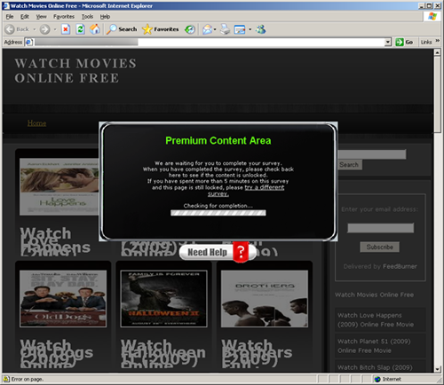Refresh the page with green arrows icon

pos(80,29)
